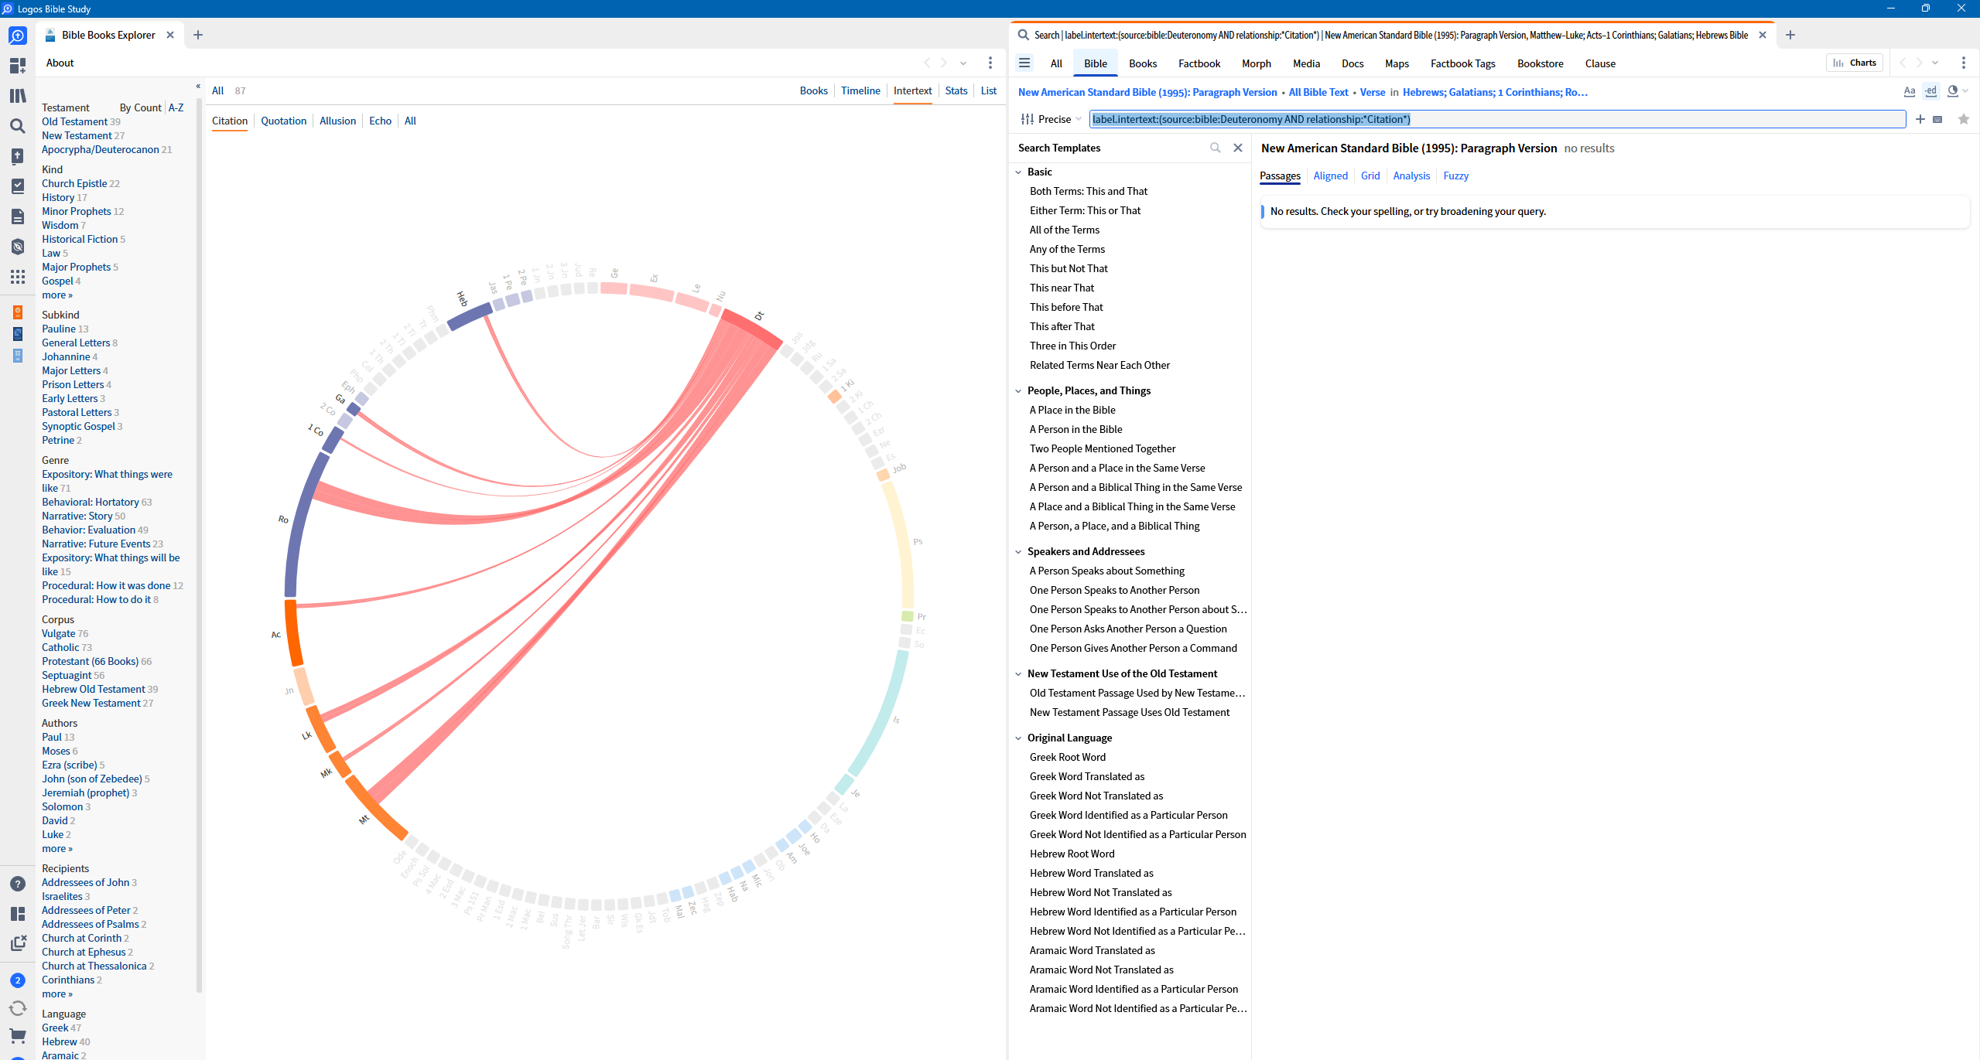Open the history dropdown in the Search panel

tap(1935, 63)
